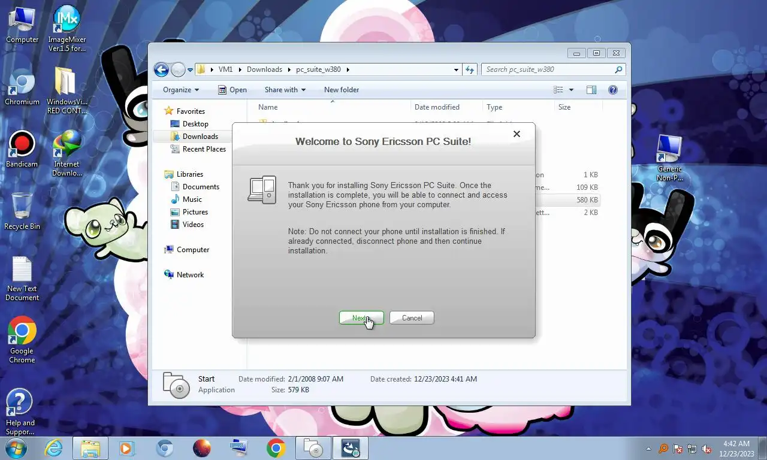The image size is (767, 460).
Task: Select Documents library
Action: (x=195, y=187)
